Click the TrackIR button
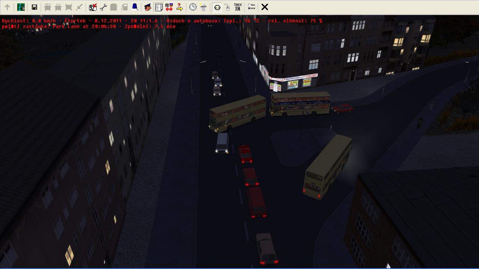The image size is (479, 269). (238, 7)
